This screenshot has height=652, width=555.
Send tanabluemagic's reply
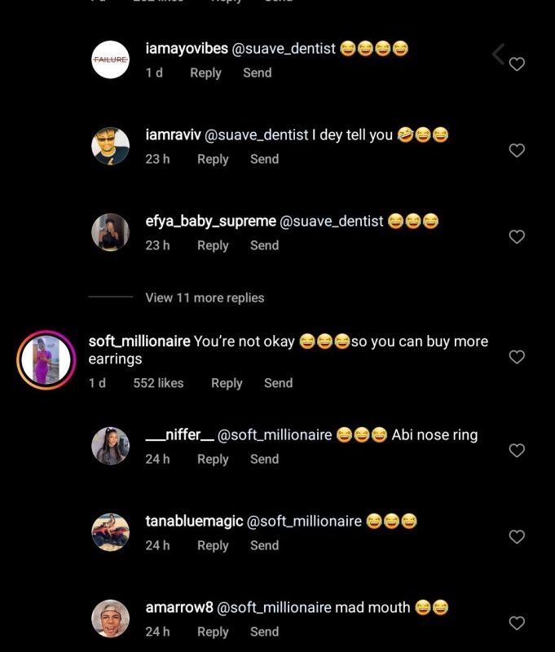click(264, 545)
